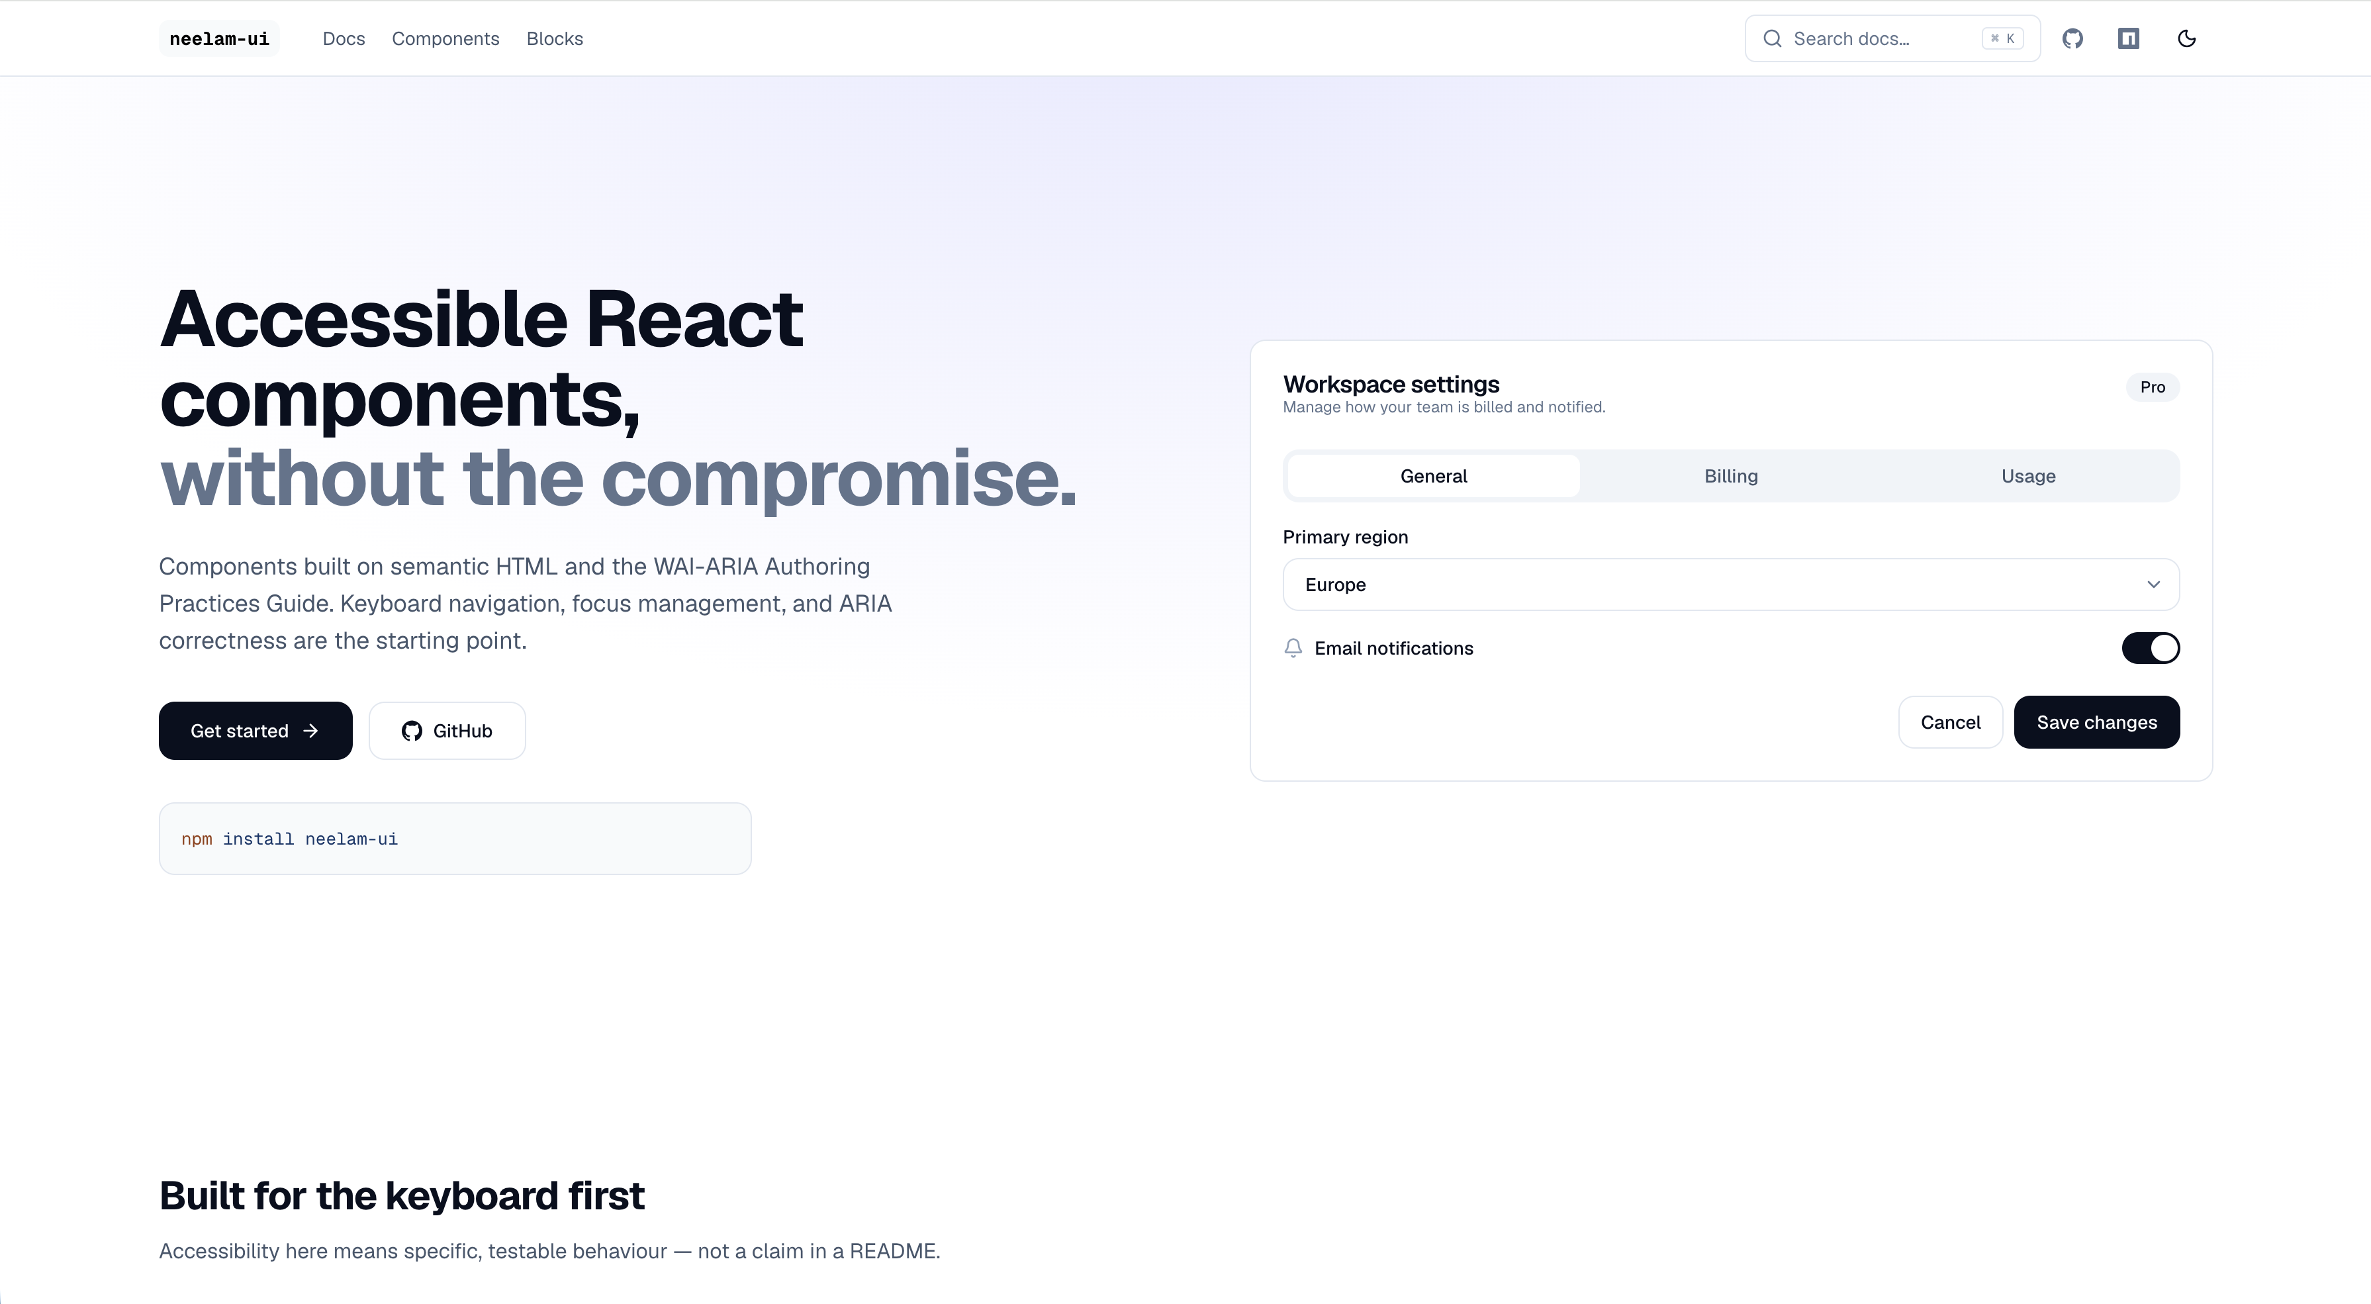The width and height of the screenshot is (2371, 1304).
Task: Switch to the General tab
Action: click(1433, 476)
